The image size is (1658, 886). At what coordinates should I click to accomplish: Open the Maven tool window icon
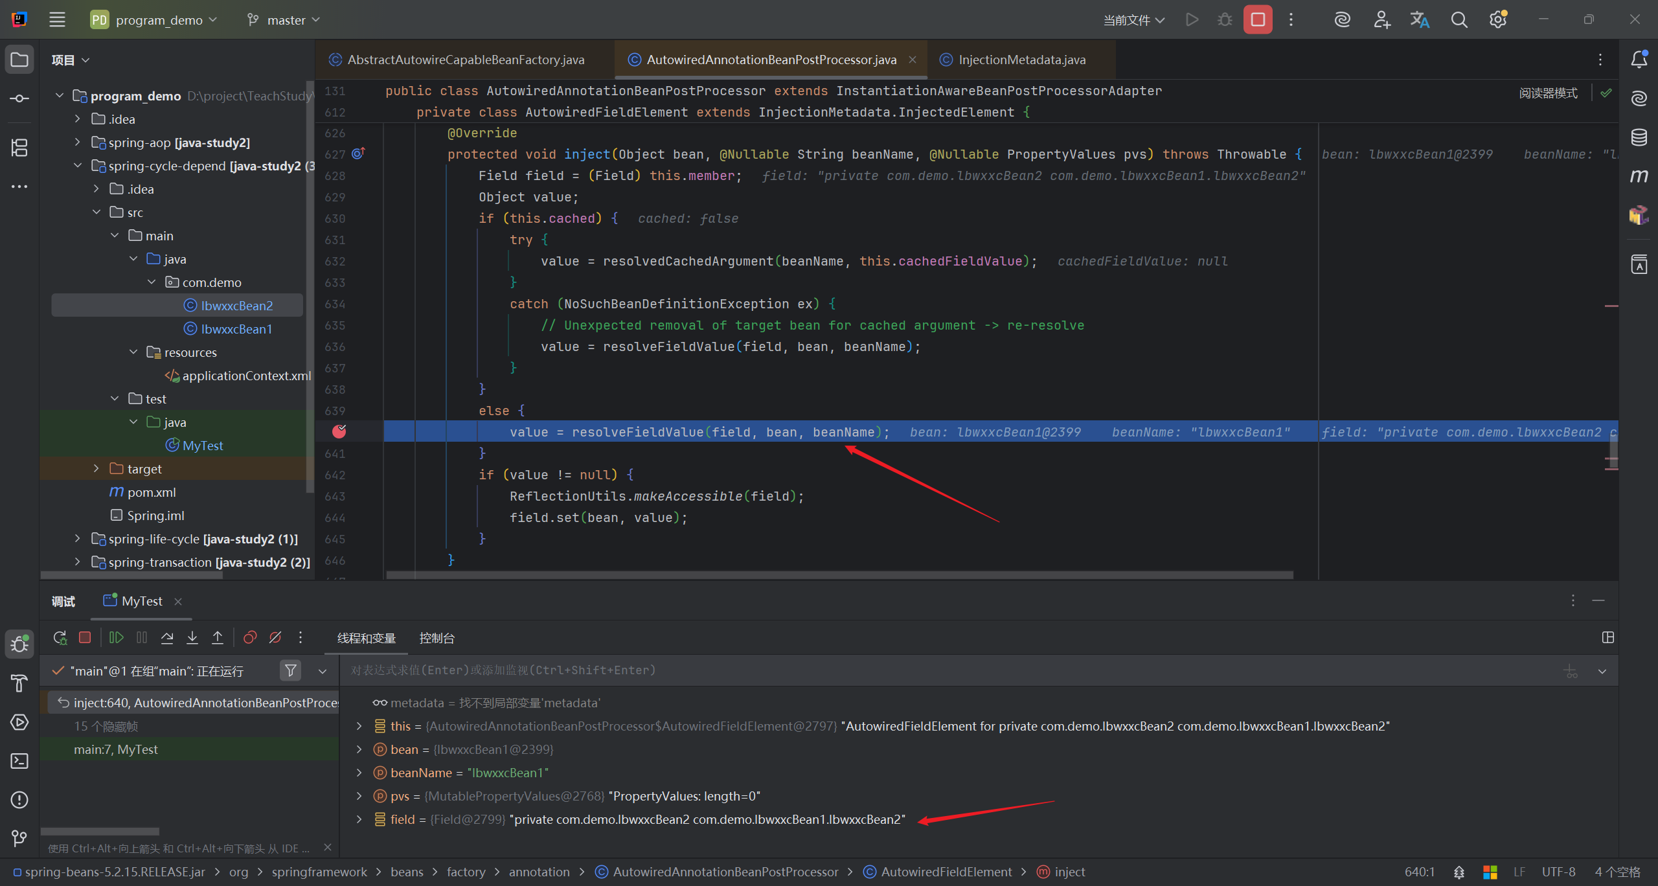[x=1639, y=176]
